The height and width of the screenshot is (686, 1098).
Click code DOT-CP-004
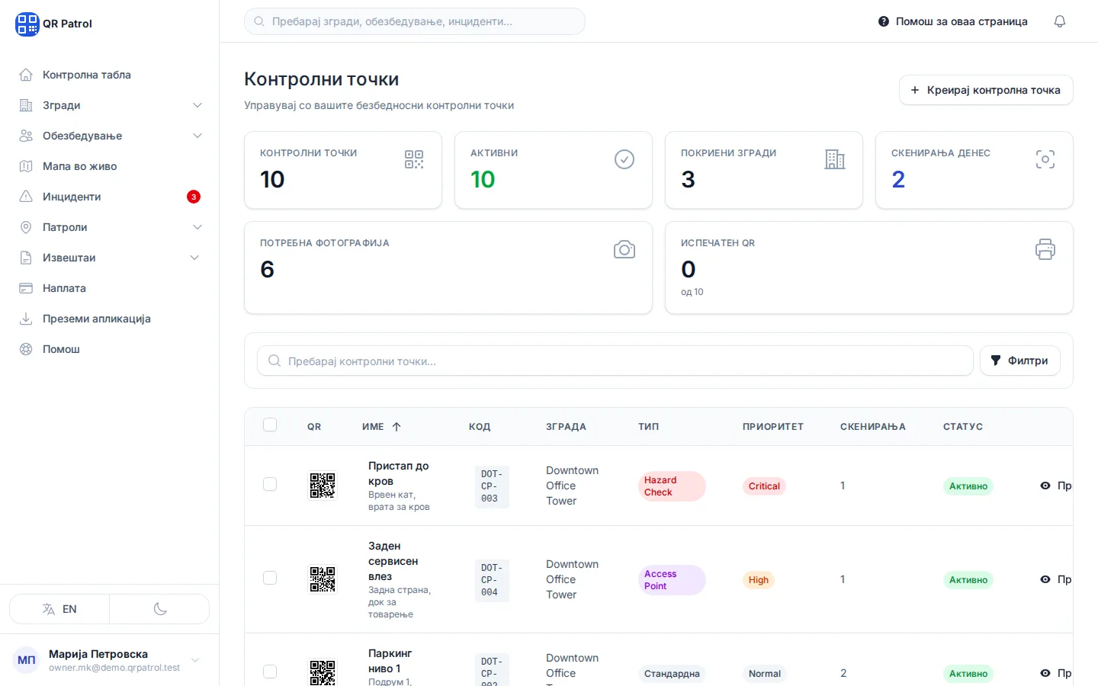click(491, 580)
